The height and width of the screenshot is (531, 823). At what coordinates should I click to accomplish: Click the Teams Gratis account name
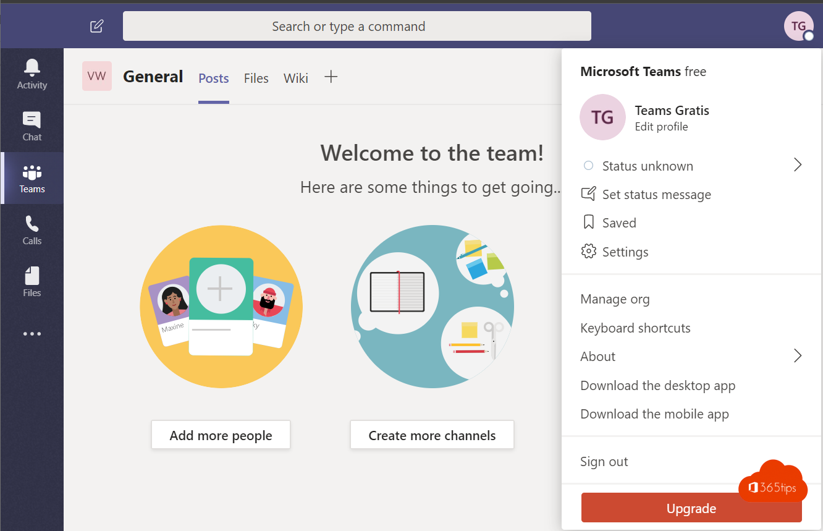pyautogui.click(x=672, y=111)
